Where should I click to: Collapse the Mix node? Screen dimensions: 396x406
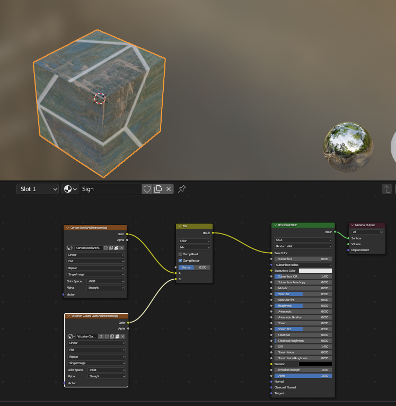coord(180,226)
